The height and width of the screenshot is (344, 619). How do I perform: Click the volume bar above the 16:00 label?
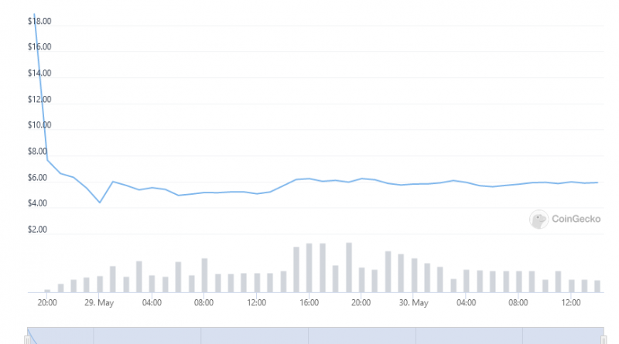pyautogui.click(x=309, y=267)
